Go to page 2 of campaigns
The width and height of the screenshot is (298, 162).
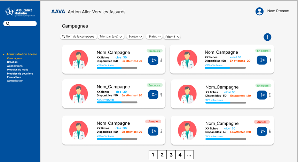(162, 155)
